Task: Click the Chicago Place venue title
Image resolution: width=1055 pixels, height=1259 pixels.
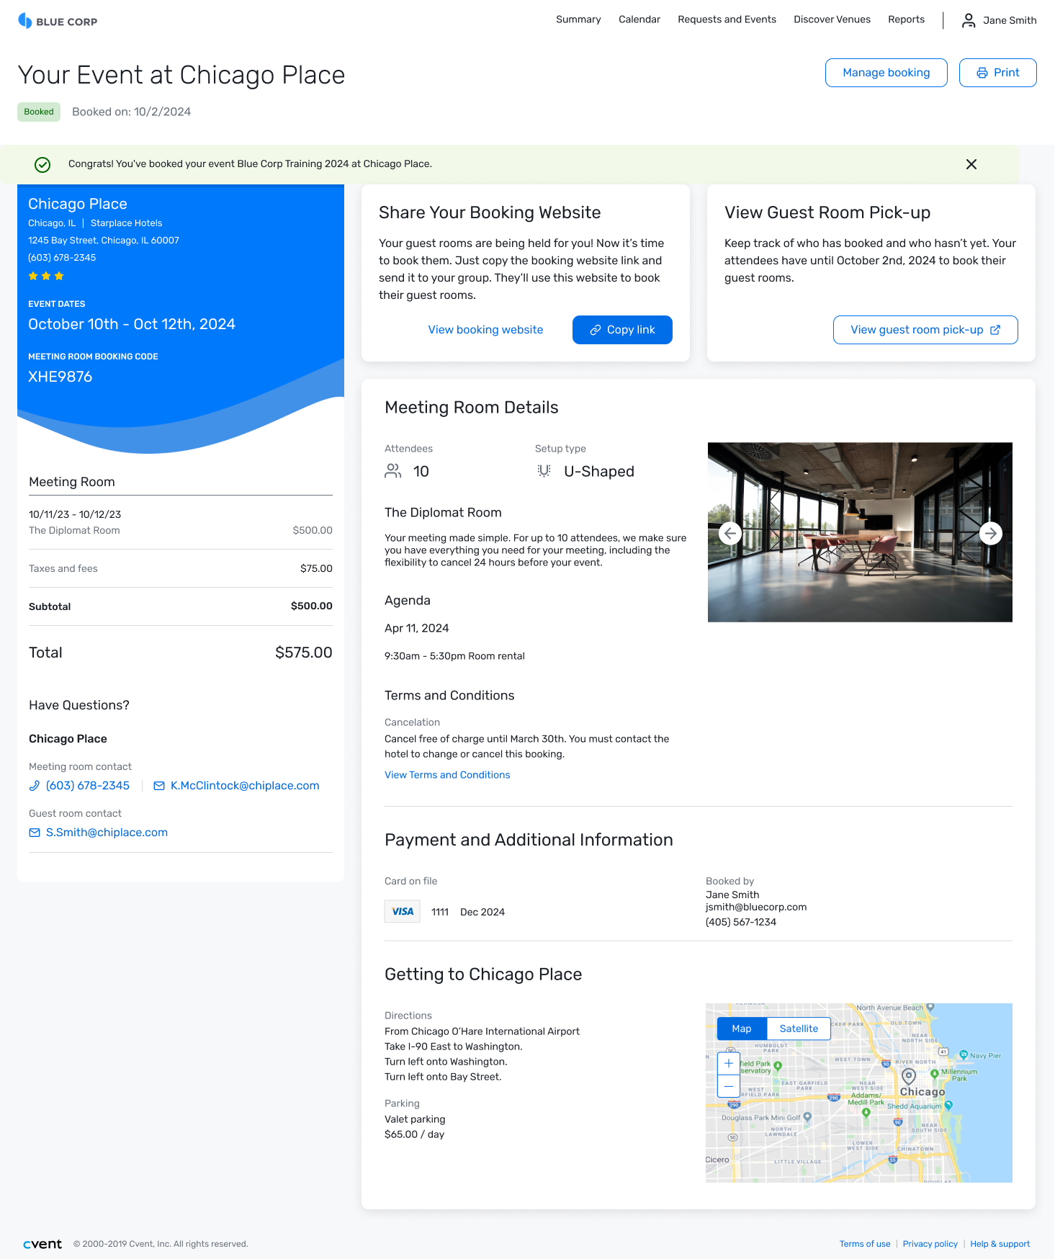Action: 78,204
